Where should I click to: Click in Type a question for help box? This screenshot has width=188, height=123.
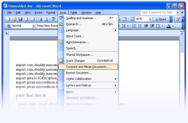[159, 13]
